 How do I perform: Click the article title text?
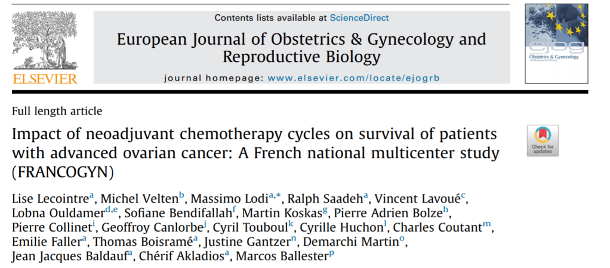pyautogui.click(x=255, y=153)
